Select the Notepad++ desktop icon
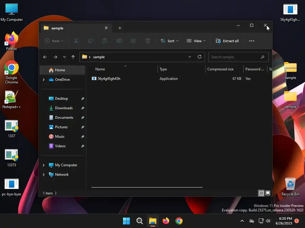The height and width of the screenshot is (228, 305). [12, 99]
